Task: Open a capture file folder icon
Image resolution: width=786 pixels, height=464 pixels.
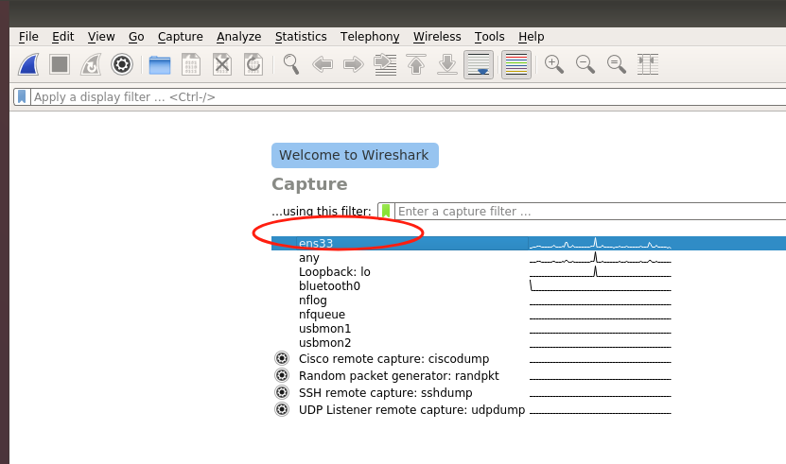Action: [160, 65]
